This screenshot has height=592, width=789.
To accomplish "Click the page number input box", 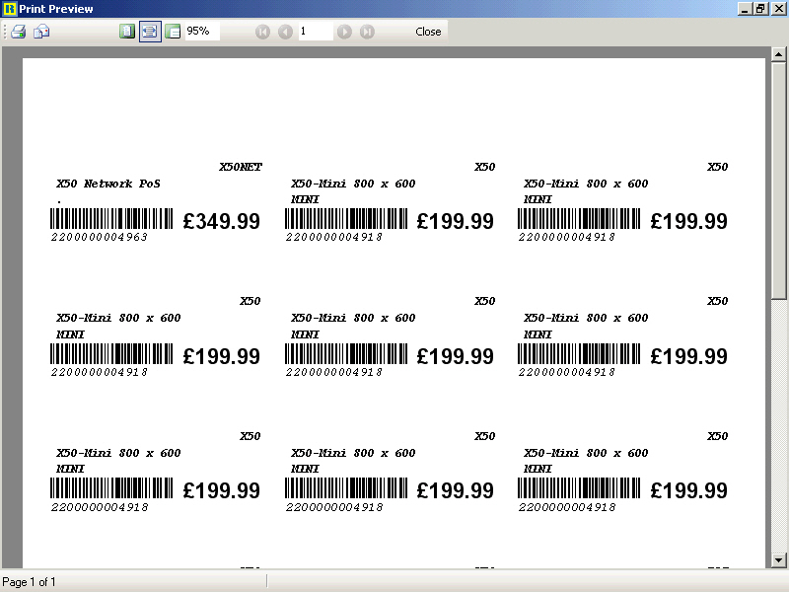I will pos(315,32).
